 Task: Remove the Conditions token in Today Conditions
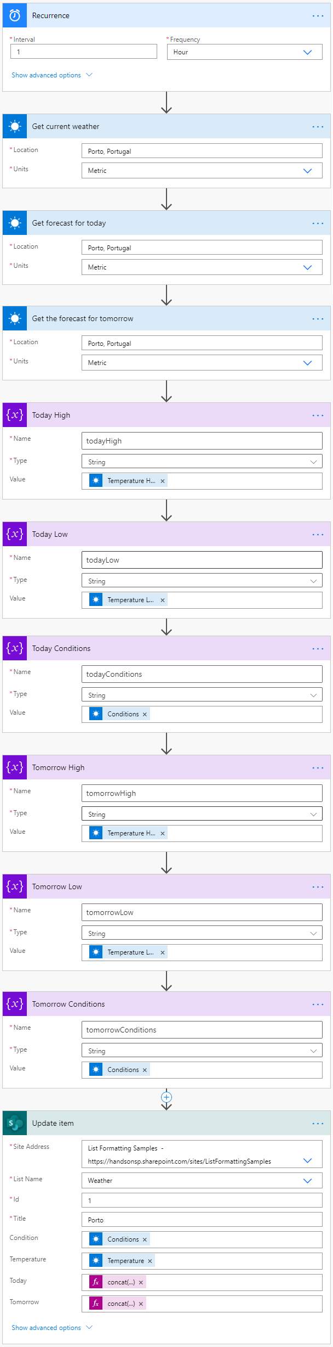point(145,714)
